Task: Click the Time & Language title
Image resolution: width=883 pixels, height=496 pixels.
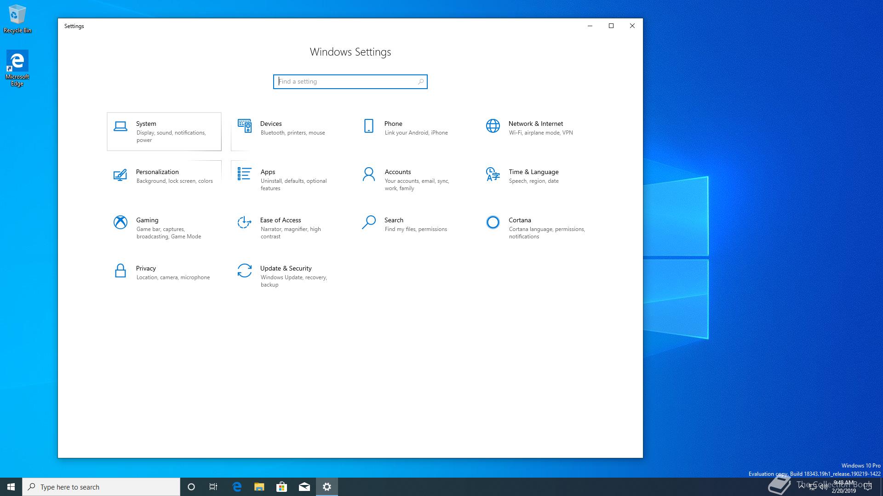Action: pos(533,172)
